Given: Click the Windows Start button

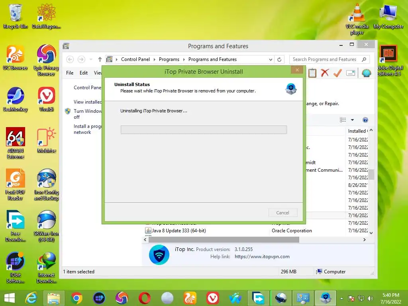Looking at the screenshot, I should [x=10, y=298].
